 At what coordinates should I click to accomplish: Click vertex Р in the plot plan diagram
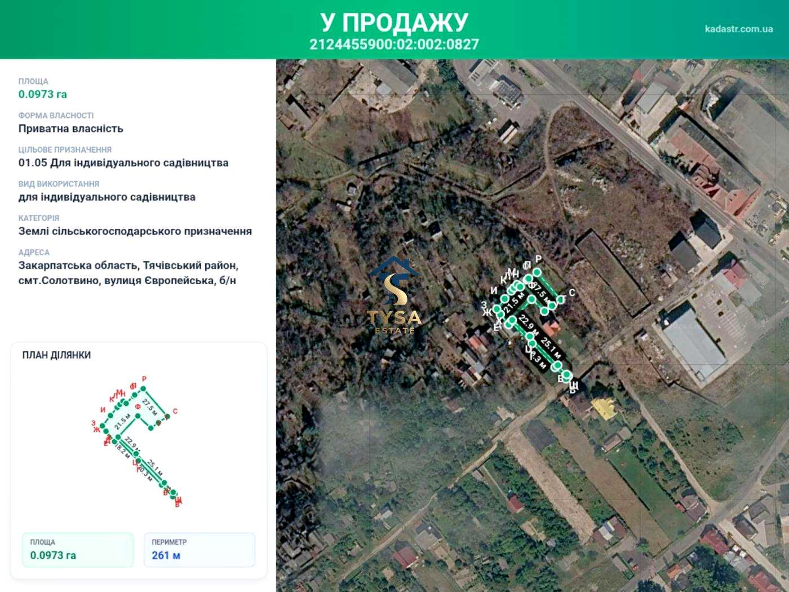pyautogui.click(x=143, y=388)
